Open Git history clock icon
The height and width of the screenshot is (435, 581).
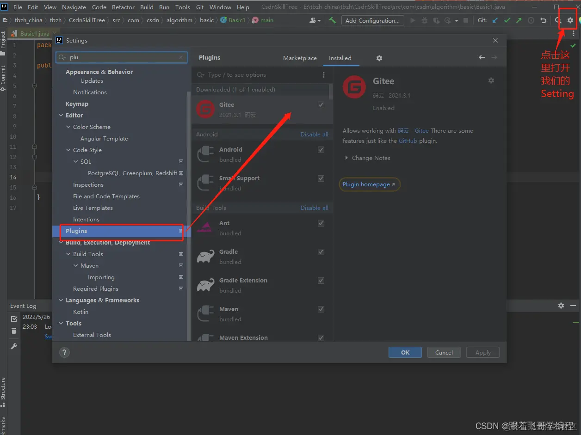click(x=531, y=20)
